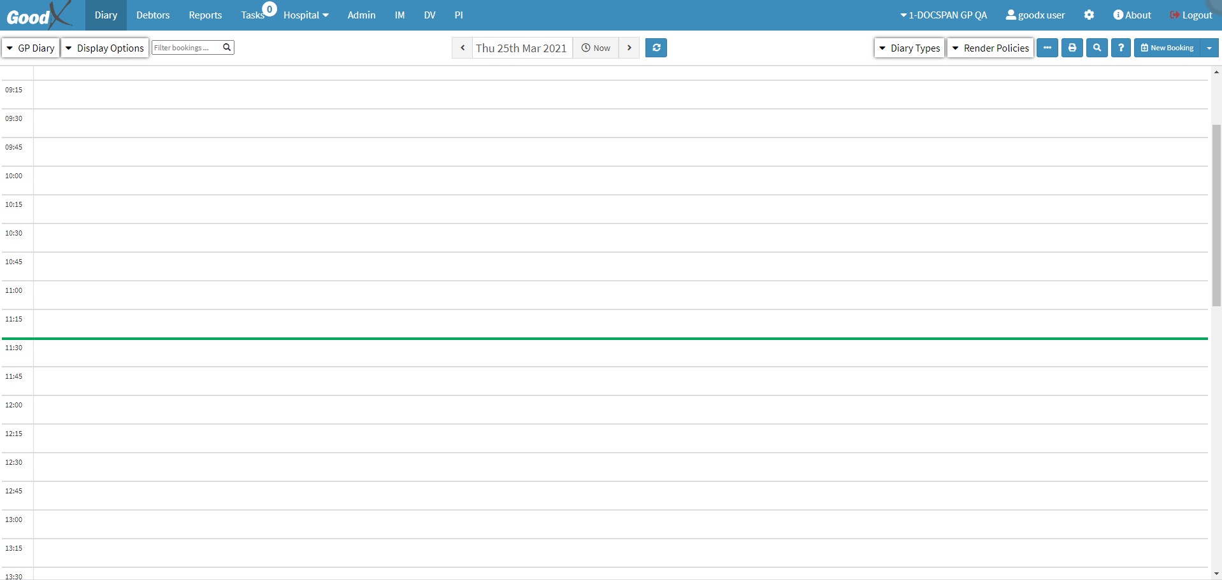The height and width of the screenshot is (580, 1222).
Task: Expand the GP Diary dropdown
Action: (x=31, y=48)
